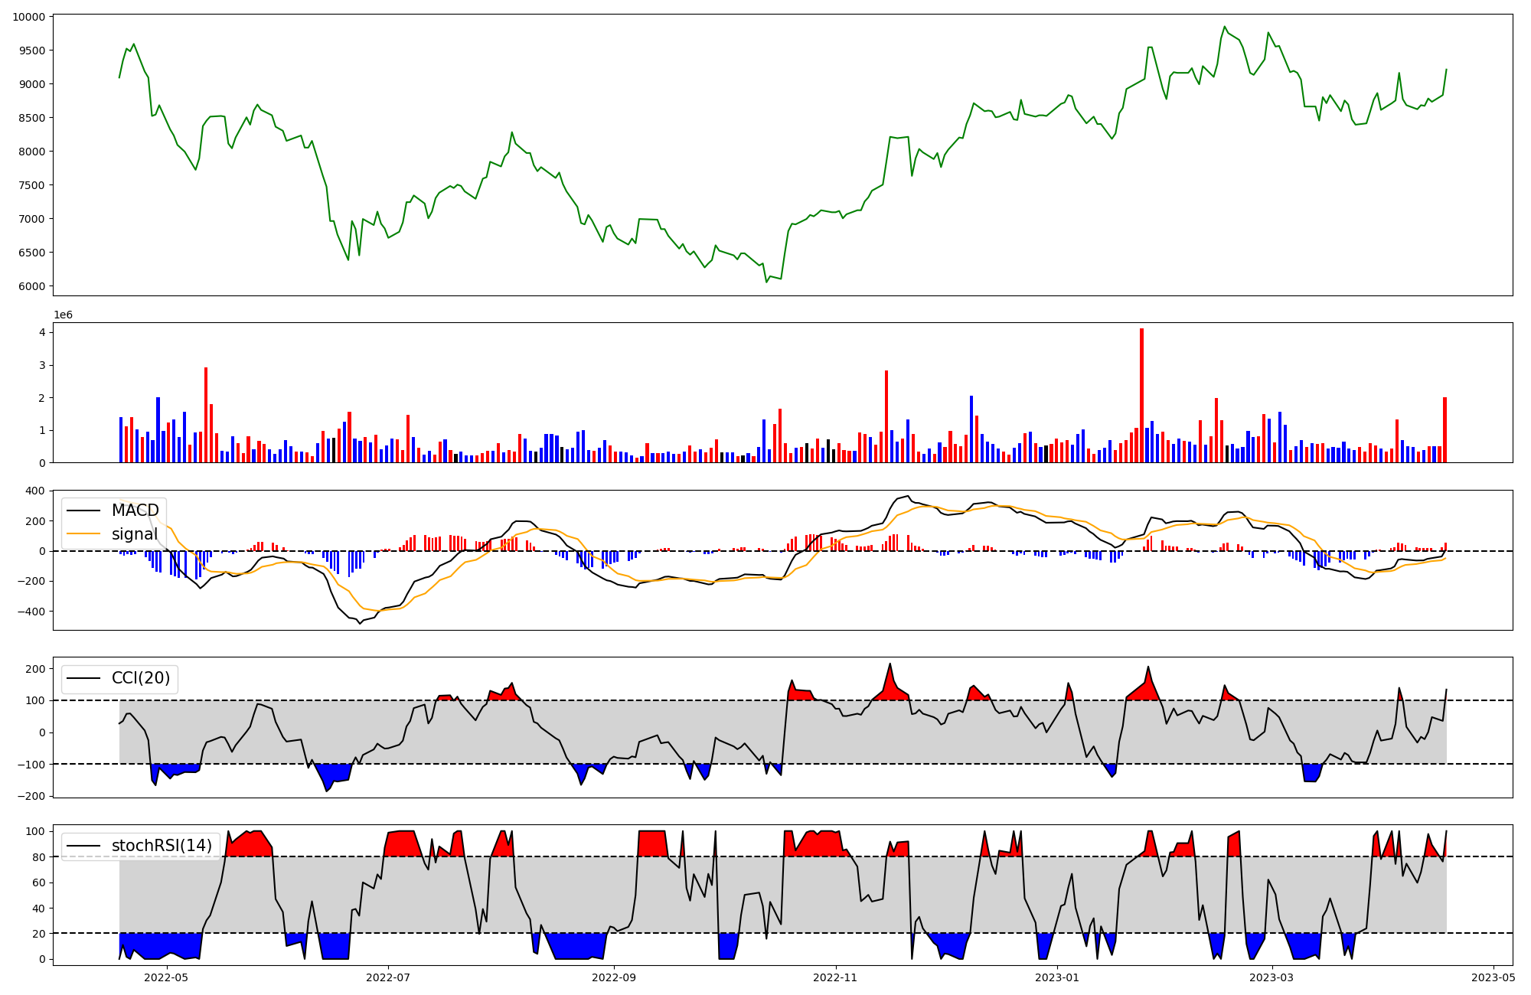Click the MACD legend label

(x=135, y=511)
